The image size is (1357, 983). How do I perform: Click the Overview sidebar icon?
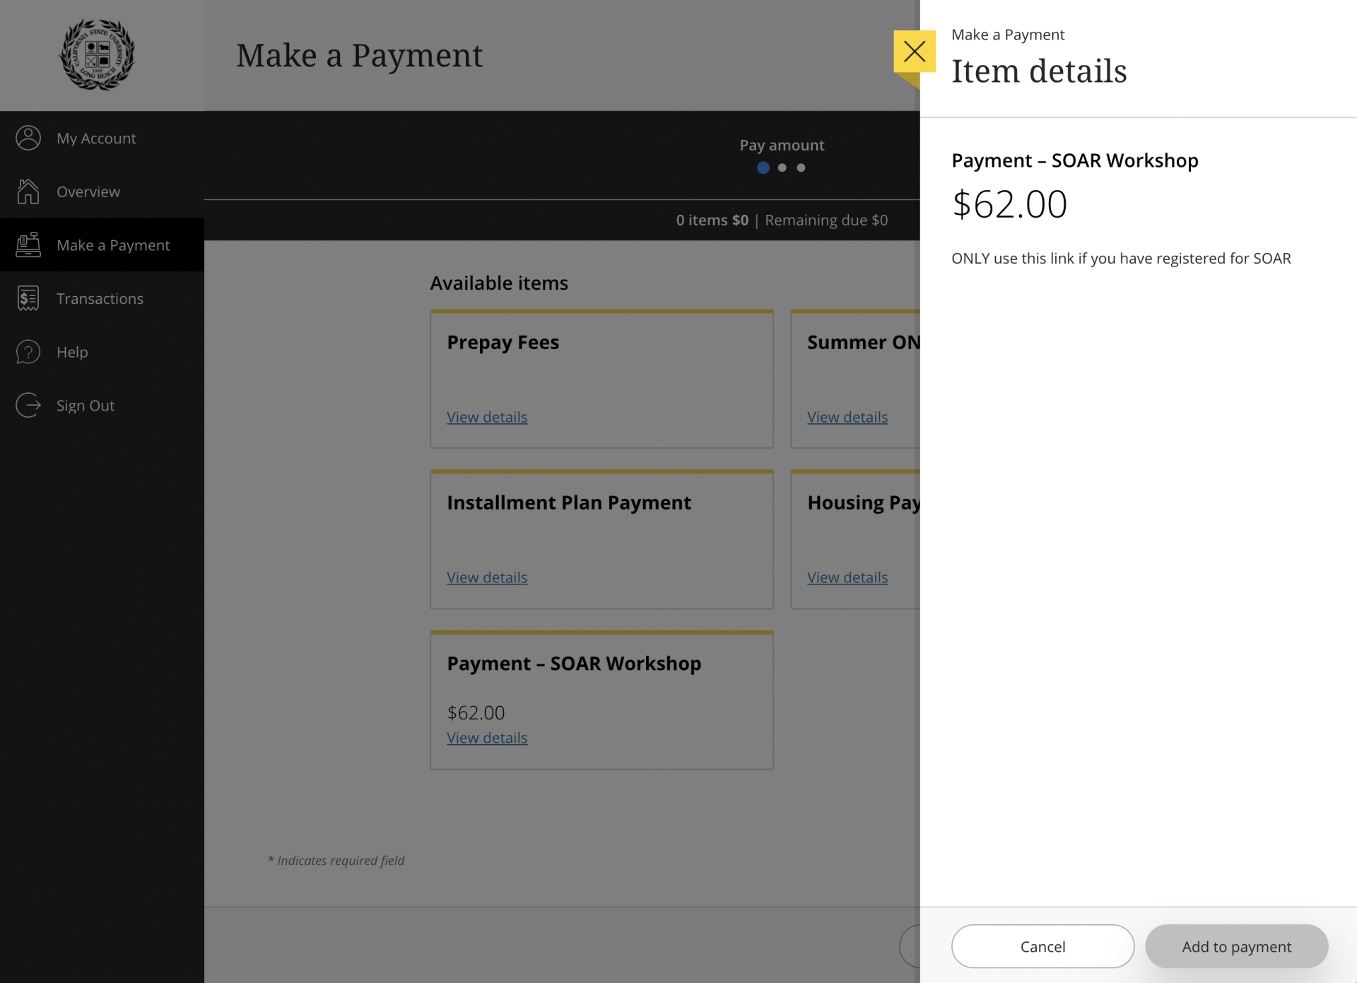point(28,191)
